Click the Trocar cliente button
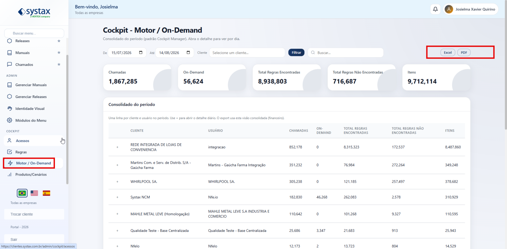This screenshot has width=507, height=249. 34,214
